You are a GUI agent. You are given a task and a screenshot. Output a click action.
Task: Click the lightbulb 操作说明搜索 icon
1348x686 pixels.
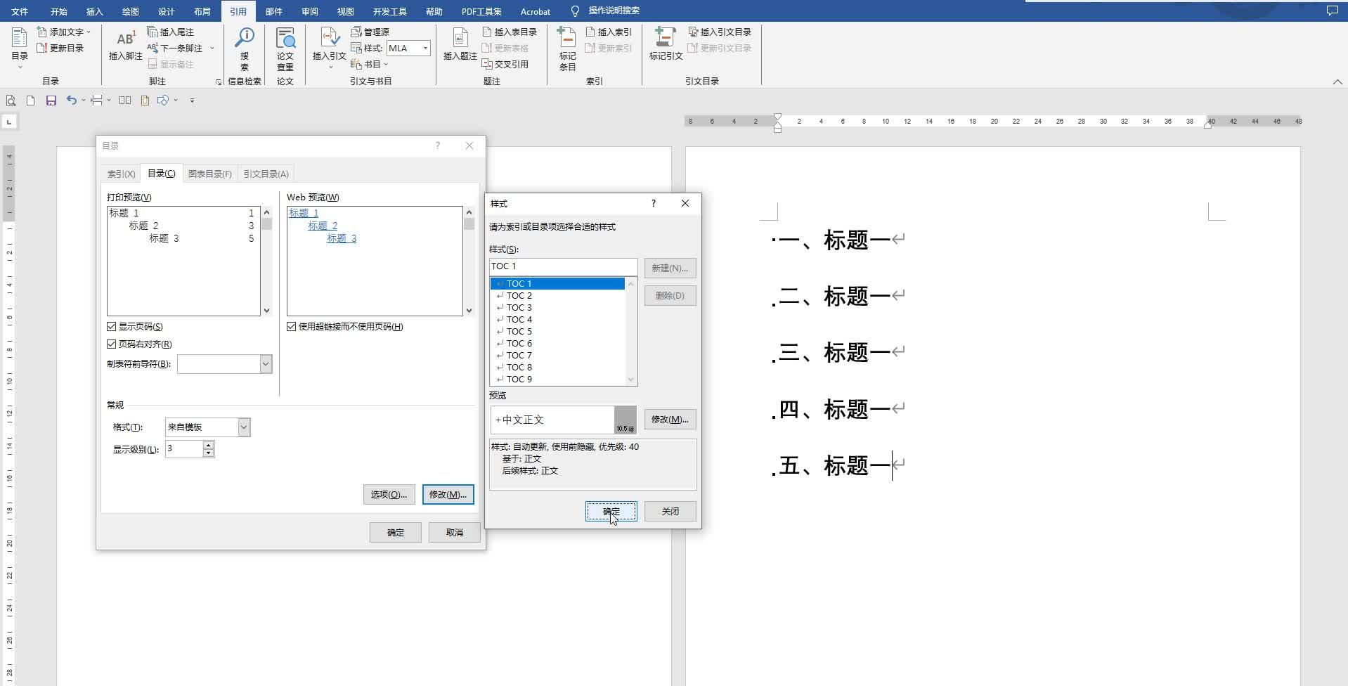(575, 11)
